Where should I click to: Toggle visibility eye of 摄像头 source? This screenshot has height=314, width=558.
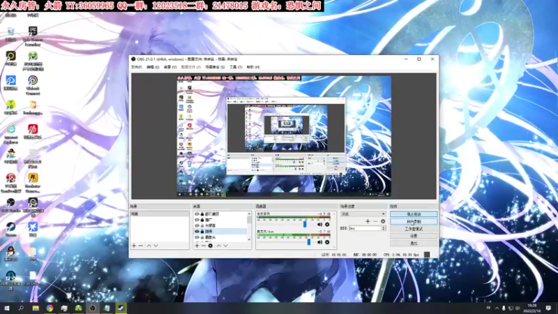coord(197,237)
